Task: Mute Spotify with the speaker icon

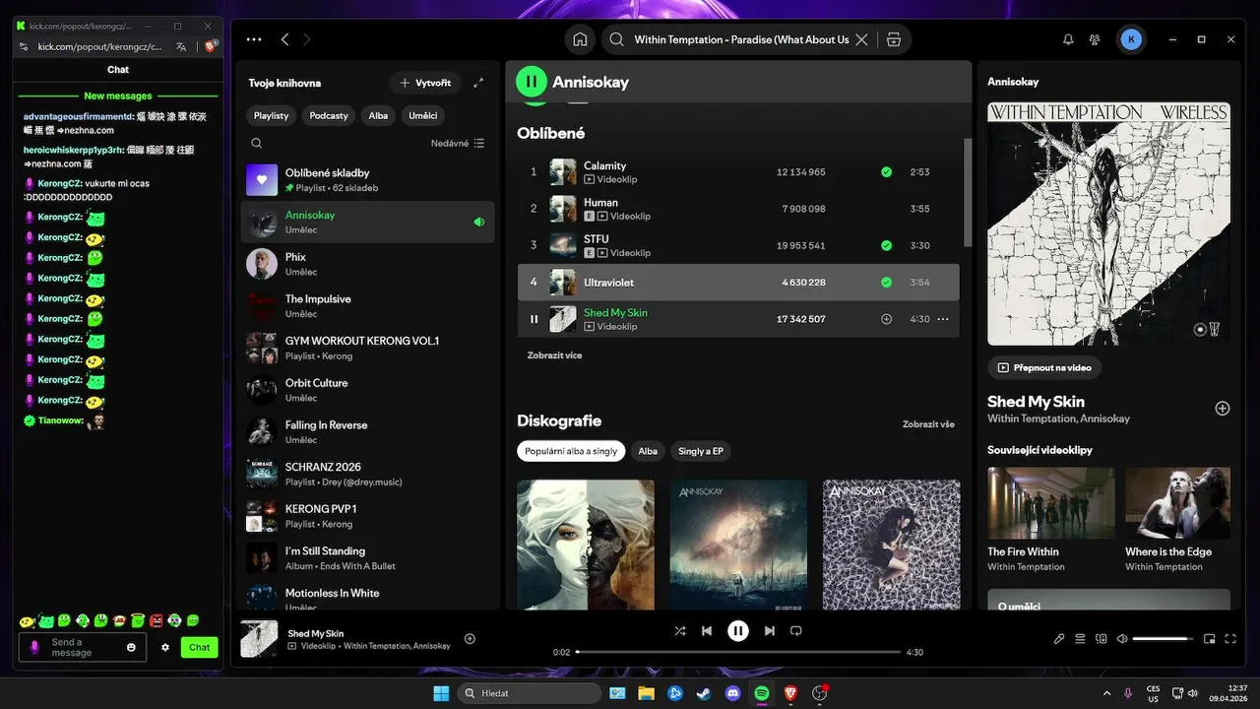Action: point(1122,638)
